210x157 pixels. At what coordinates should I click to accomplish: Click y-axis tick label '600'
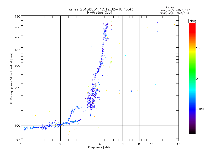(17, 28)
